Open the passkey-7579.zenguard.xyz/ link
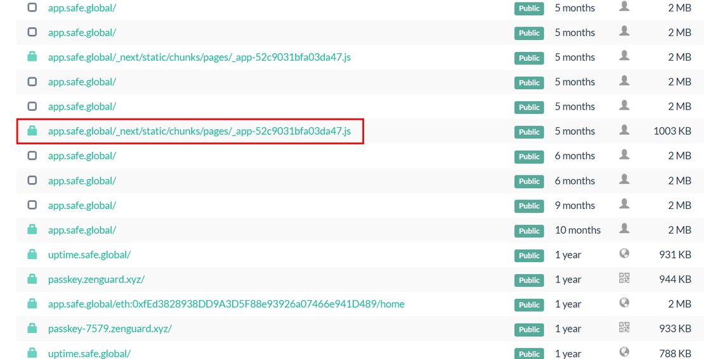Screen dimensions: 704x359 [110, 329]
